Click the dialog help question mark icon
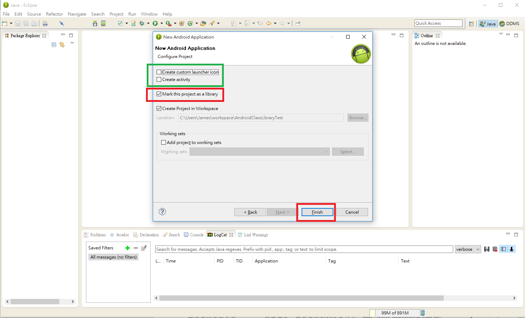 [x=162, y=212]
